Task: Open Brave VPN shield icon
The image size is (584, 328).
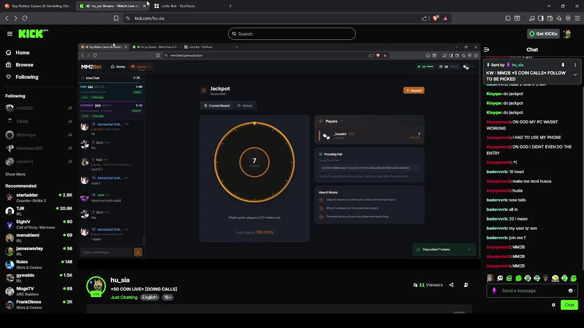Action: click(568, 18)
